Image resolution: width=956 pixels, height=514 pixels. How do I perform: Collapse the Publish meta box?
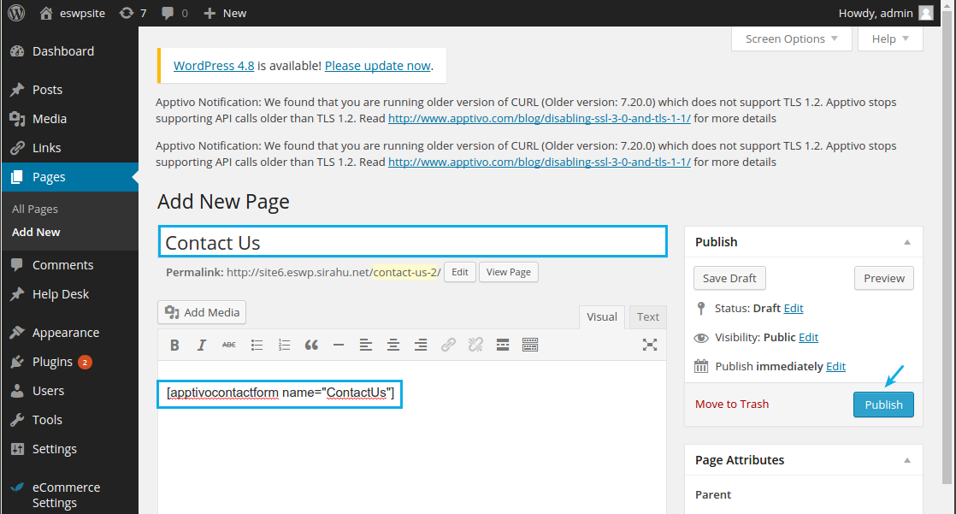coord(907,242)
